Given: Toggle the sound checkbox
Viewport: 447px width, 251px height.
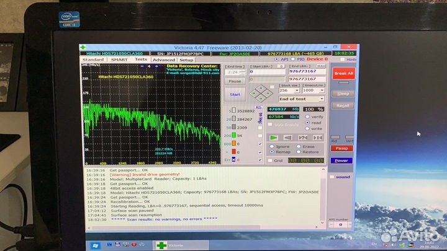Looking at the screenshot, I should click(x=332, y=177).
